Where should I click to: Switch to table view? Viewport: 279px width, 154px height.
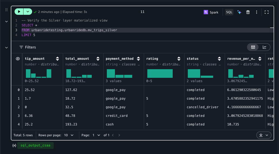click(253, 47)
